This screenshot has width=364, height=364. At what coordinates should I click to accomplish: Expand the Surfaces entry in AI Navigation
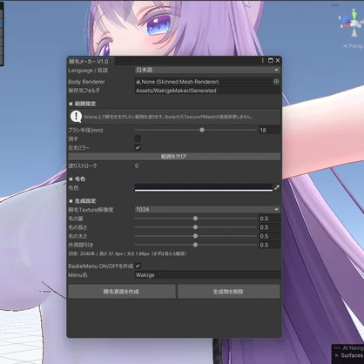click(x=337, y=355)
